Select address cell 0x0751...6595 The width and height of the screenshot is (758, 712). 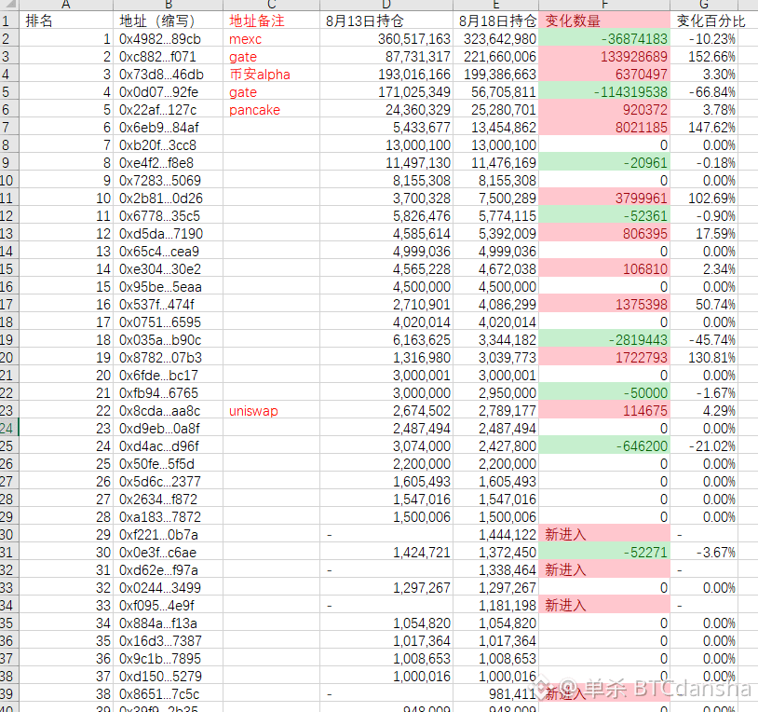[x=168, y=322]
